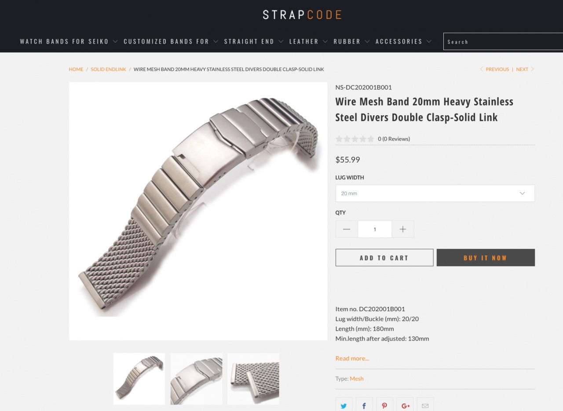Click the Strapcode logo
The image size is (563, 411).
[302, 15]
